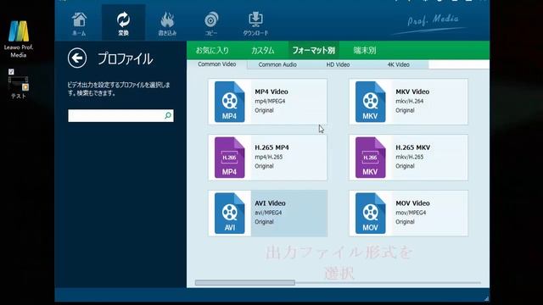Click the back arrow beside プロファイル
Screen dimensions: 543x305
coord(77,58)
